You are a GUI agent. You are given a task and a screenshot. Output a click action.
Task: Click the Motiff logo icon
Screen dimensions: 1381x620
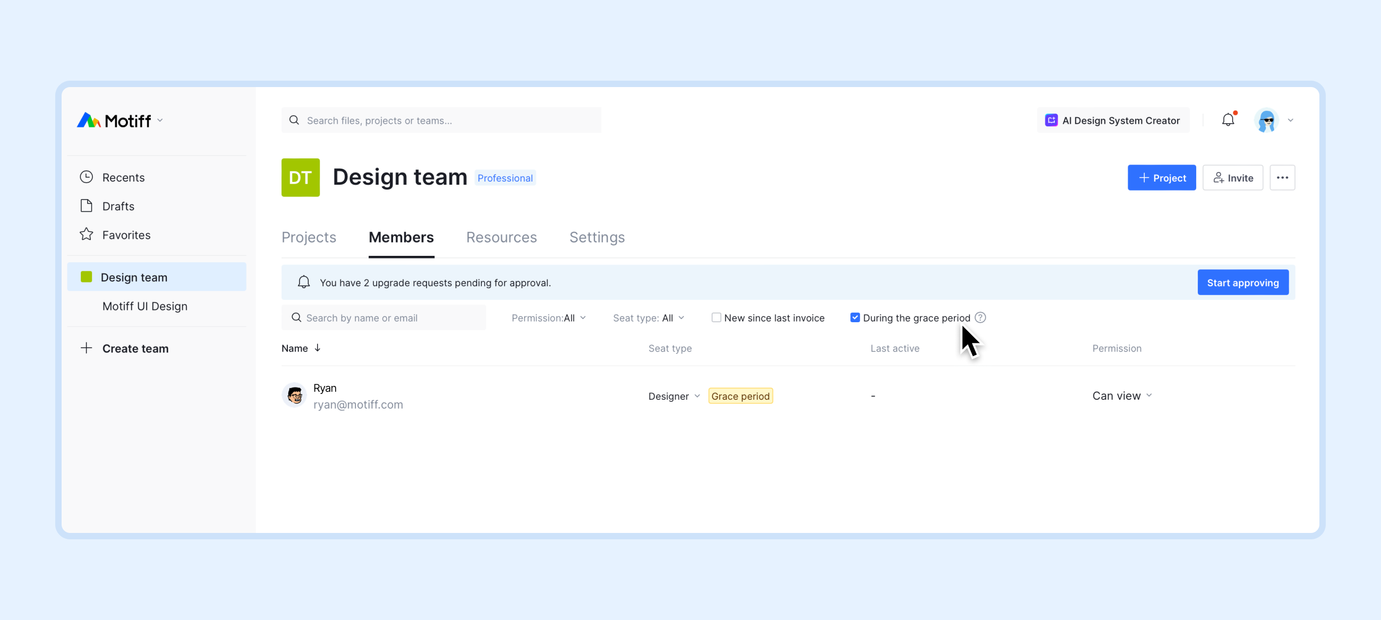point(89,120)
